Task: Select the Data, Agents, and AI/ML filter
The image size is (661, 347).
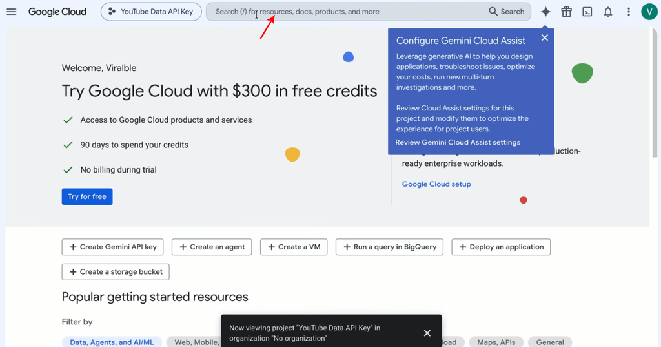Action: pos(112,342)
